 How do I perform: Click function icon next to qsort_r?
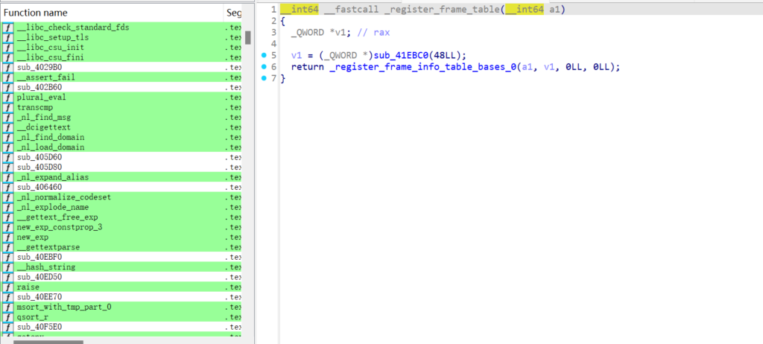(x=8, y=317)
